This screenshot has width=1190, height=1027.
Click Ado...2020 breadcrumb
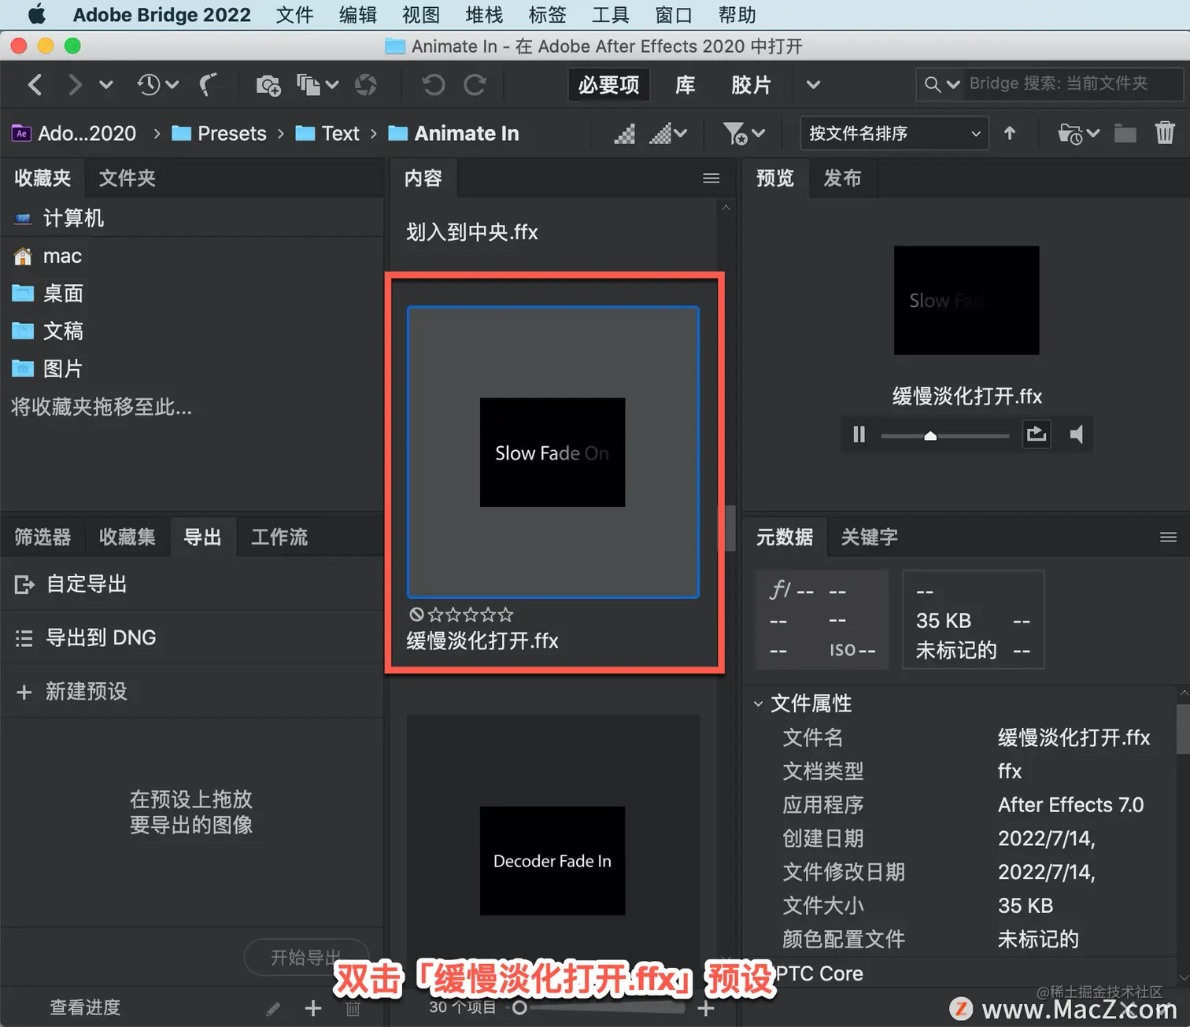pyautogui.click(x=74, y=134)
